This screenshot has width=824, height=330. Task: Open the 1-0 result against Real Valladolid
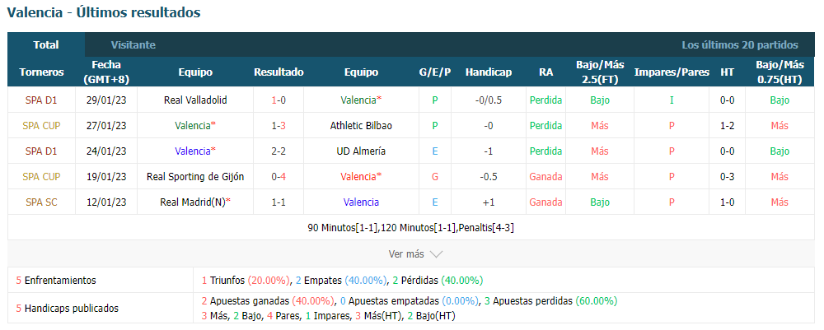(279, 100)
